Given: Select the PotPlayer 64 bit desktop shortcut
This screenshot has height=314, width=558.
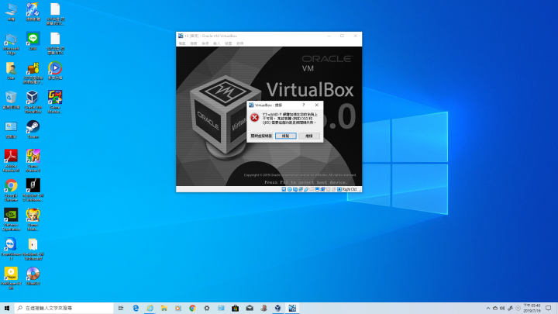Looking at the screenshot, I should (x=11, y=278).
